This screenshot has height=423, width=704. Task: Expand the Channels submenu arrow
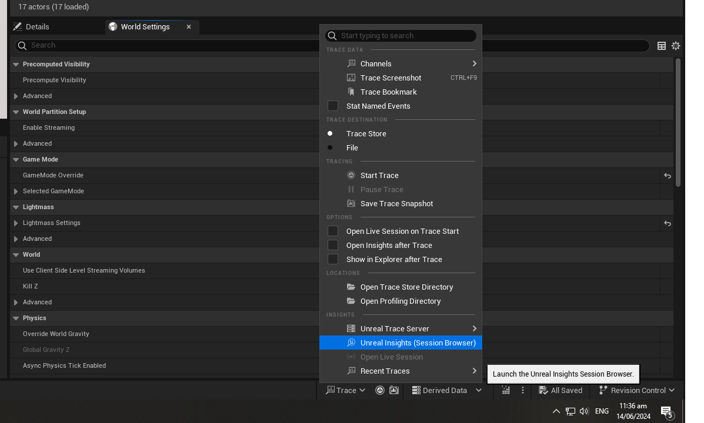pos(474,63)
